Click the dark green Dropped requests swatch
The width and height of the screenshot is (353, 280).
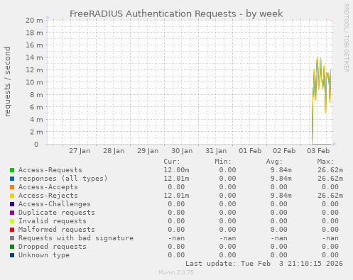tap(12, 247)
